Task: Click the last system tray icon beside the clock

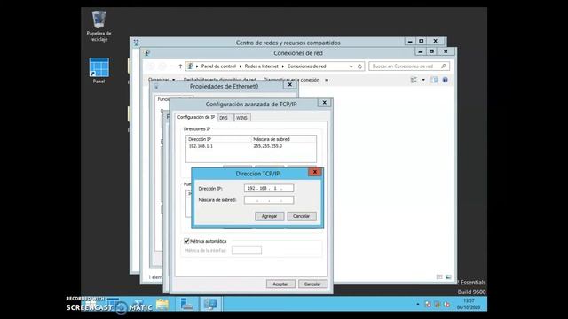Action: coord(447,305)
